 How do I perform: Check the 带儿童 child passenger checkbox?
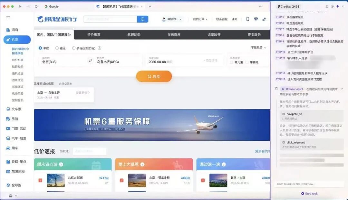[232, 62]
